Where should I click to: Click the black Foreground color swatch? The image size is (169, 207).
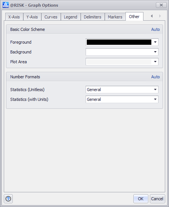click(119, 42)
